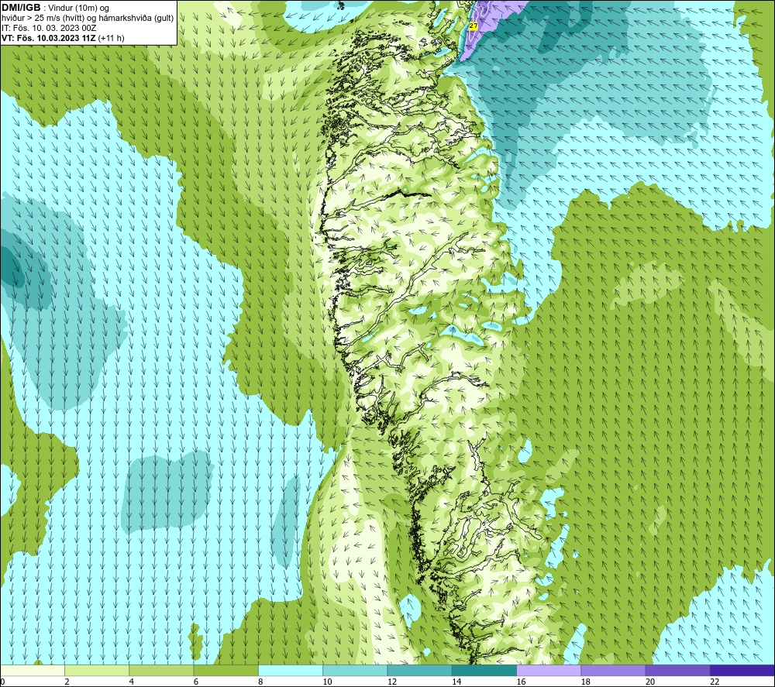
Task: Click the 'hviður > 25 m/s' legend line
Action: point(88,19)
